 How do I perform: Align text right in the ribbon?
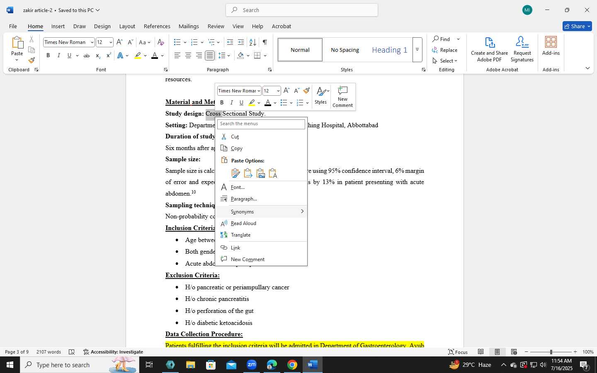tap(199, 56)
